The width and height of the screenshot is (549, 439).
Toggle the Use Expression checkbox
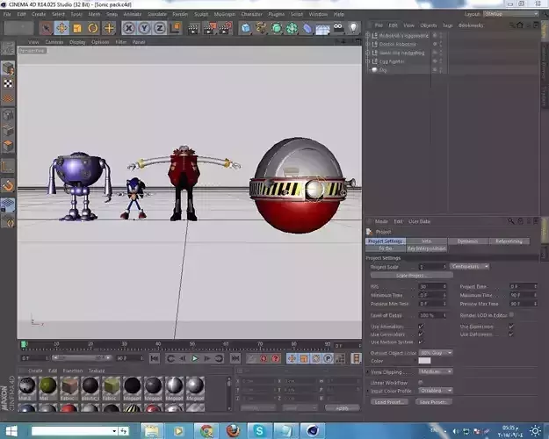point(511,327)
